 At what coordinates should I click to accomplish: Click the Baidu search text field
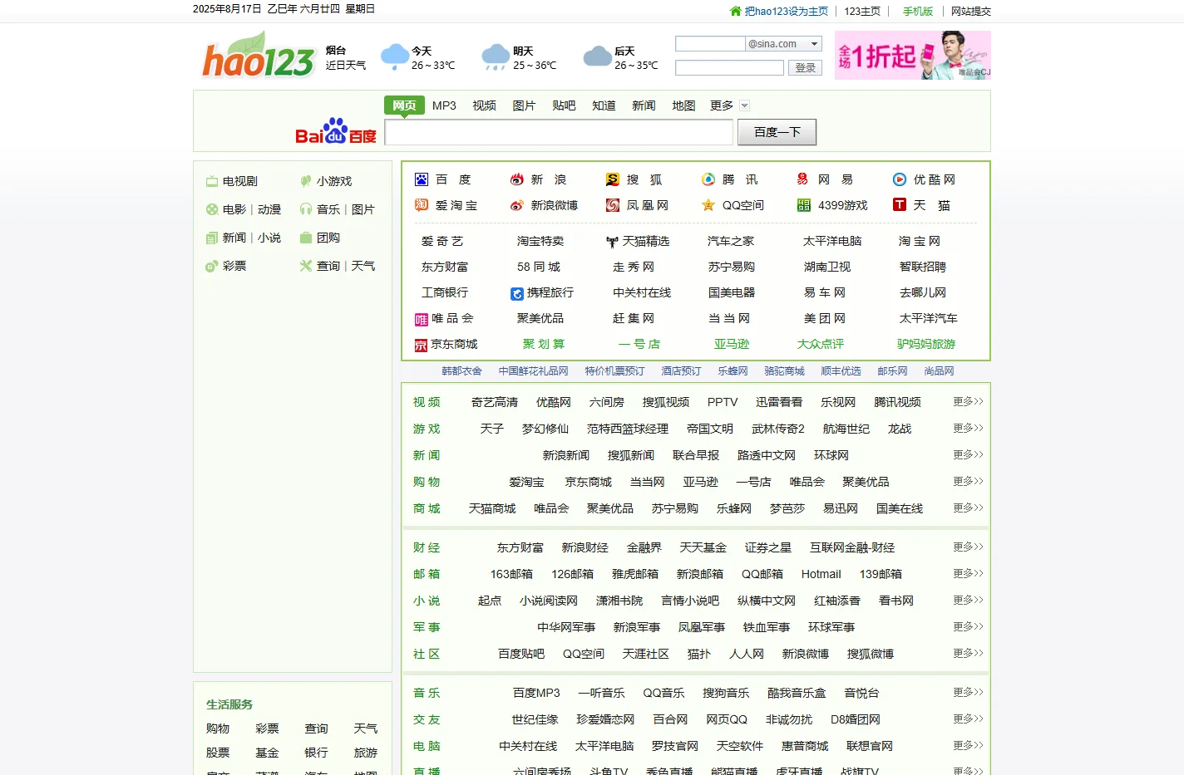(x=559, y=132)
